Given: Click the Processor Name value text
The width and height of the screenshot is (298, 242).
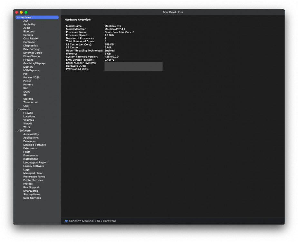Looking at the screenshot, I should 119,32.
